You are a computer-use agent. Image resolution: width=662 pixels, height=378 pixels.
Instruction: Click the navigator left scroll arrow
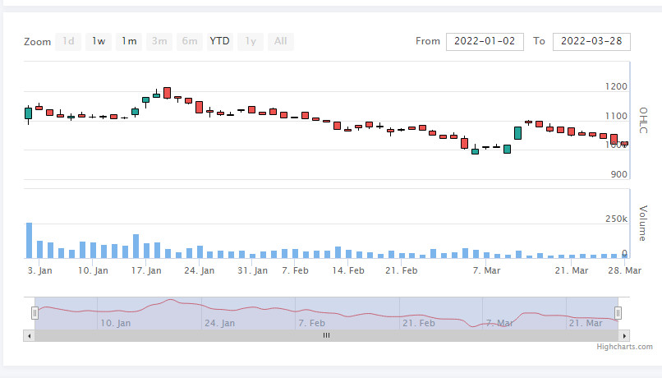point(29,336)
